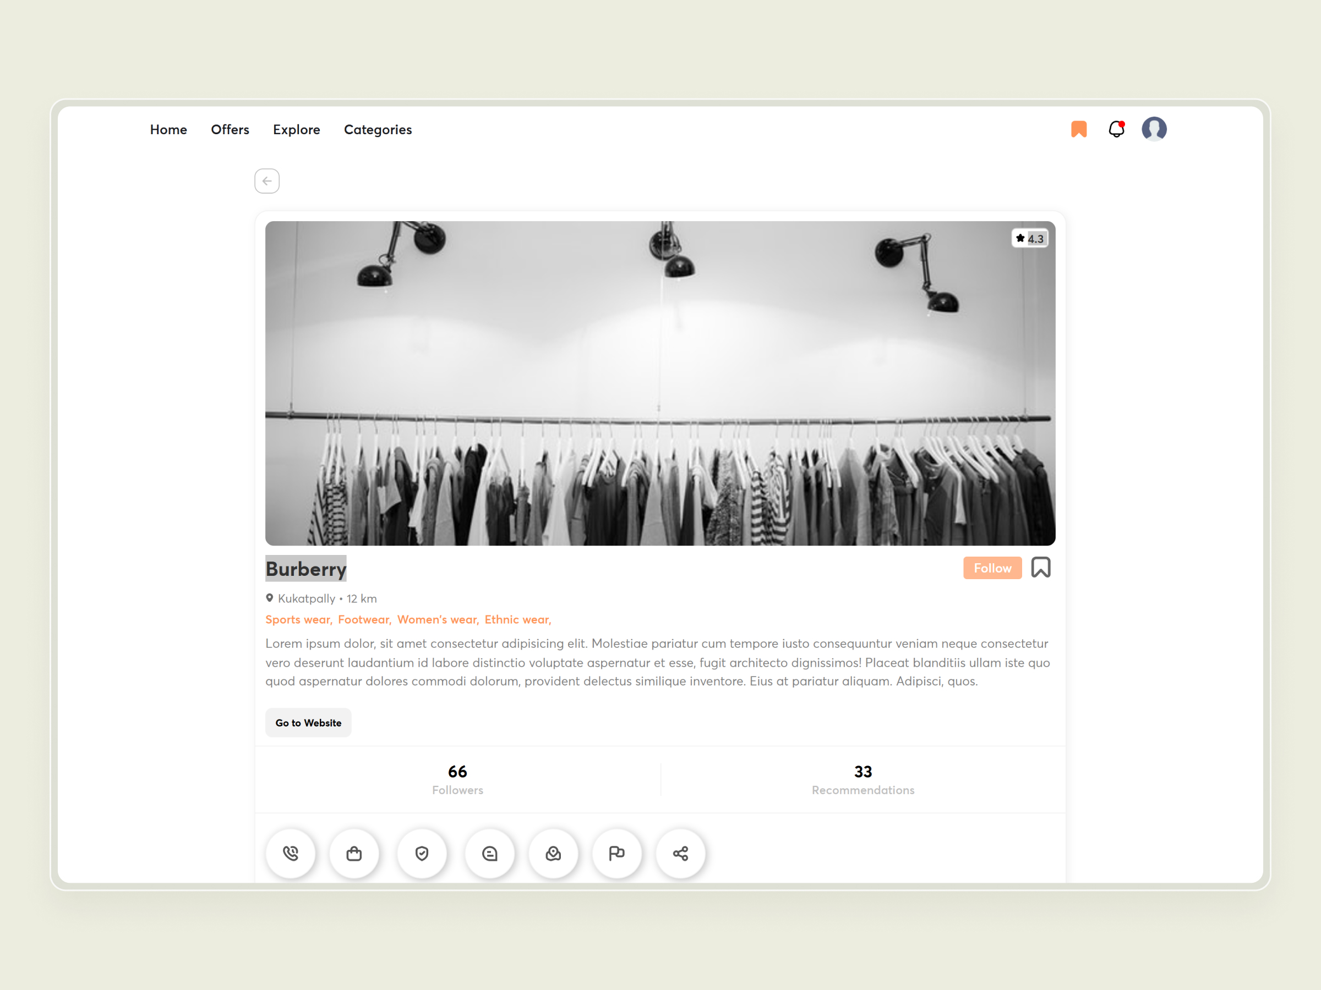Share the Burberry store profile
Viewport: 1321px width, 990px height.
pos(681,854)
